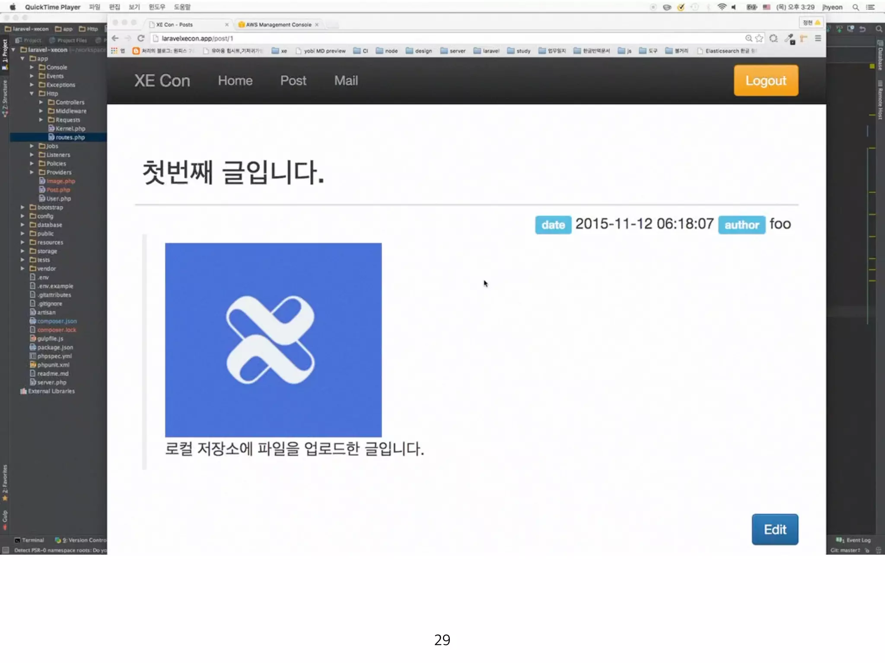The height and width of the screenshot is (663, 885).
Task: Collapse the app folder
Action: click(x=22, y=58)
